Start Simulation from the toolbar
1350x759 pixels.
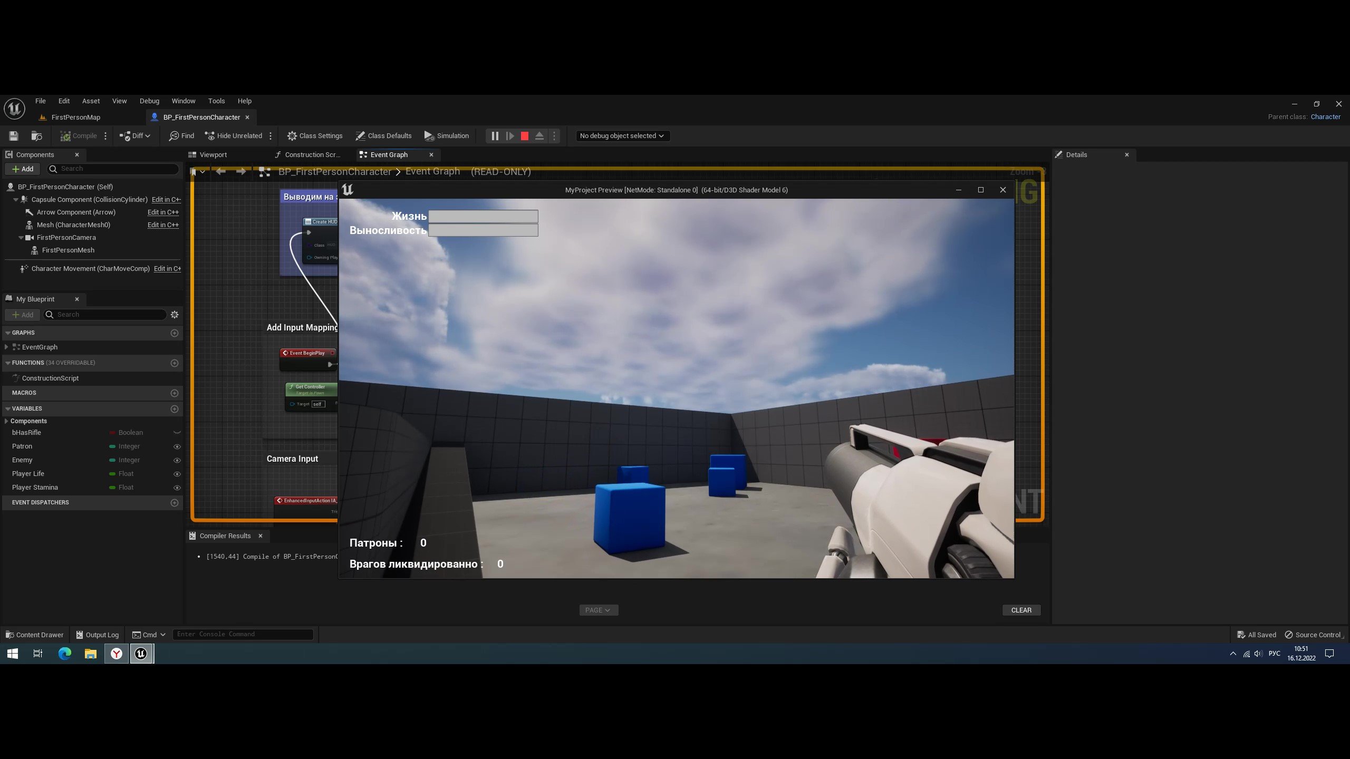(446, 135)
